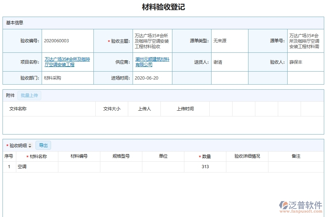Click the 附件 section header

click(10, 95)
